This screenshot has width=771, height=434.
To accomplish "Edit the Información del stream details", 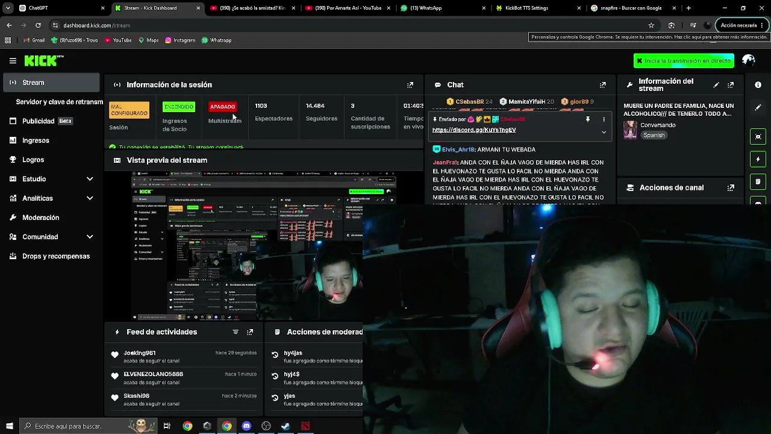I will pyautogui.click(x=716, y=85).
